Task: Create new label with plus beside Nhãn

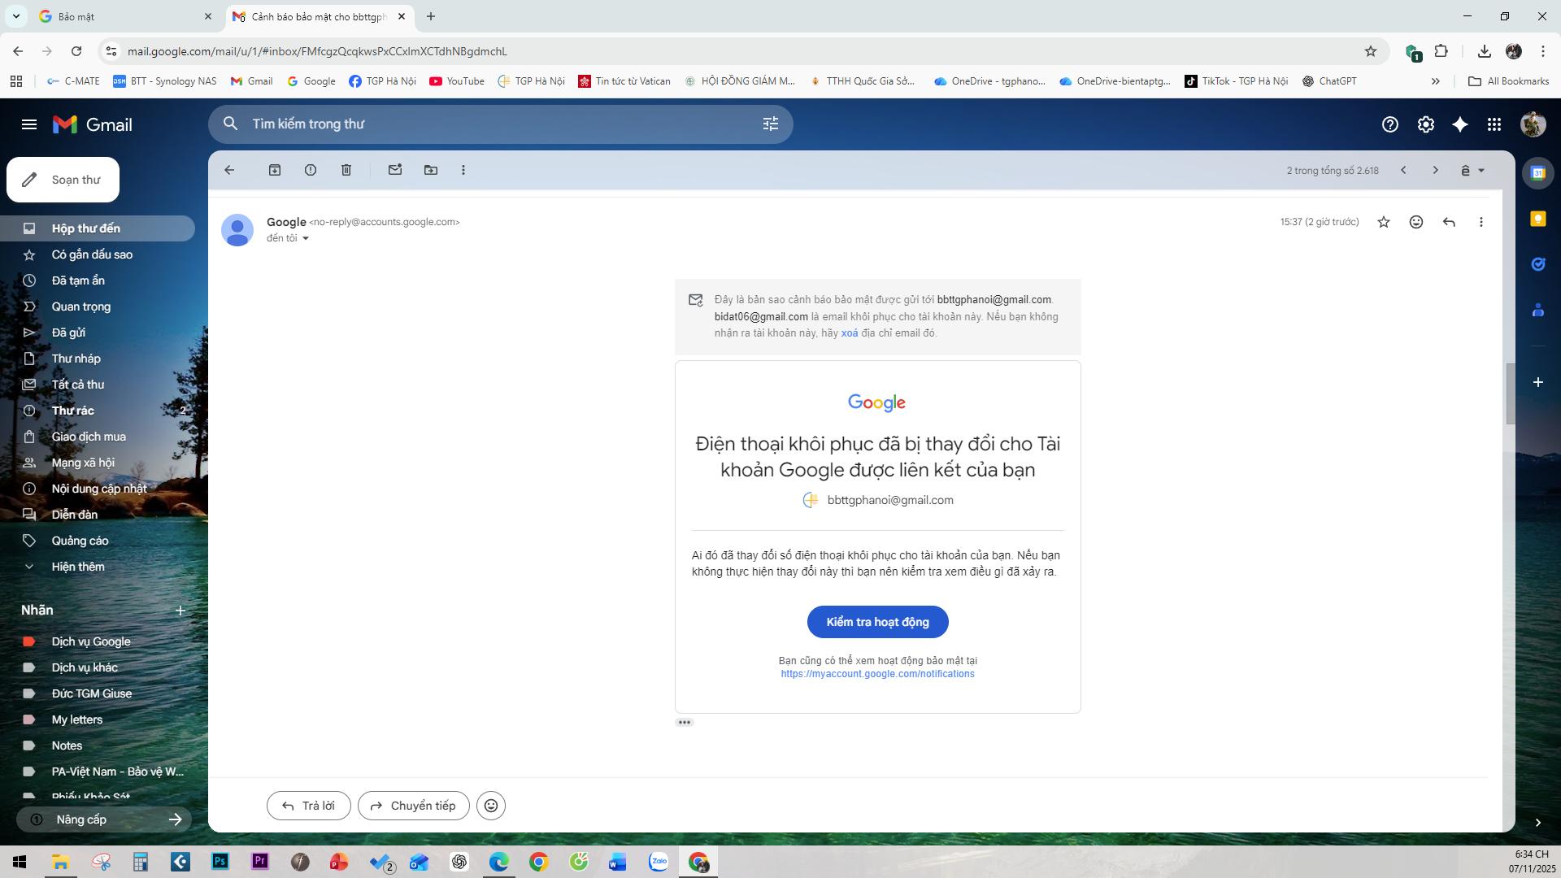Action: pyautogui.click(x=180, y=611)
